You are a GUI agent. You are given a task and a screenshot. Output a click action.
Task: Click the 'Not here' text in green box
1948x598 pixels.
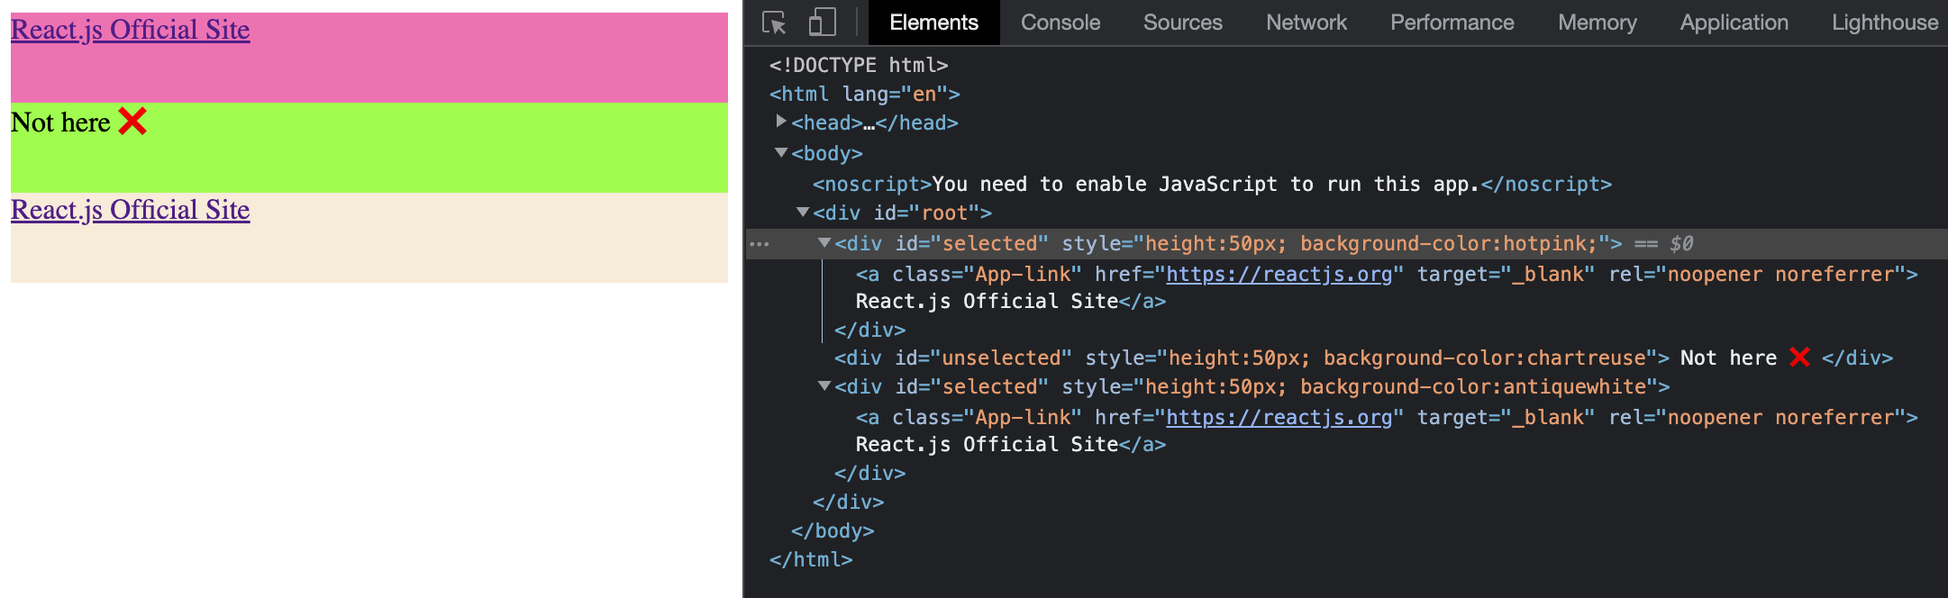(60, 122)
